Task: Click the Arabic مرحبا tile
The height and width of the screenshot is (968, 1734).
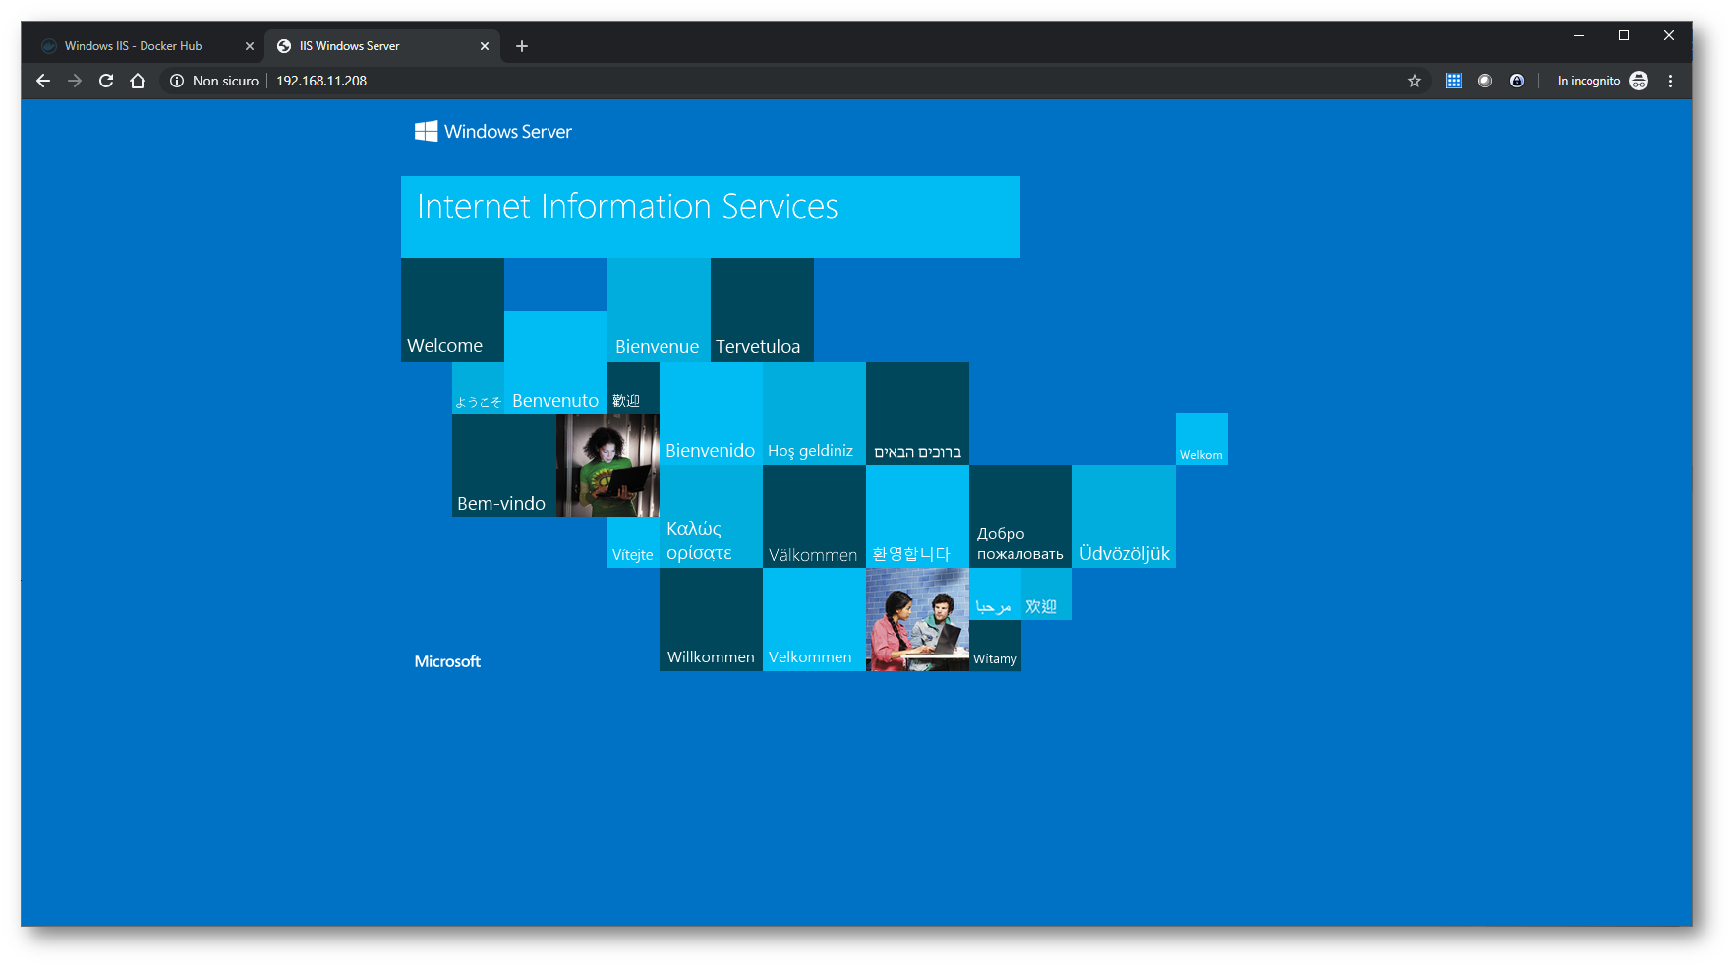Action: point(995,594)
